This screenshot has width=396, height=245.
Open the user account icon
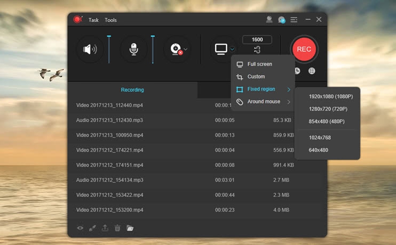coord(270,20)
